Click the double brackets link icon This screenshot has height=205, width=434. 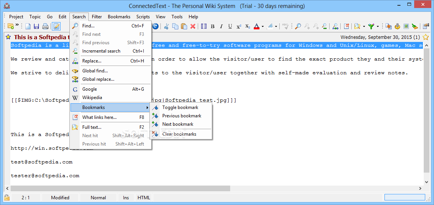click(204, 27)
